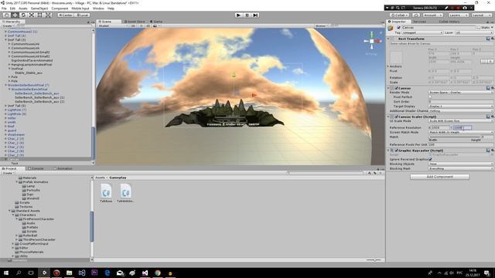495x278 pixels.
Task: Open the Edit menu
Action: pyautogui.click(x=12, y=8)
